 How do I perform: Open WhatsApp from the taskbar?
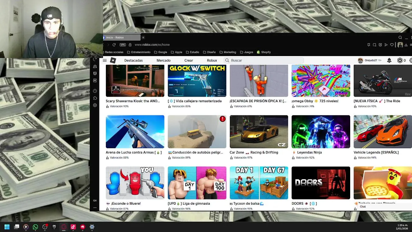coord(35,227)
